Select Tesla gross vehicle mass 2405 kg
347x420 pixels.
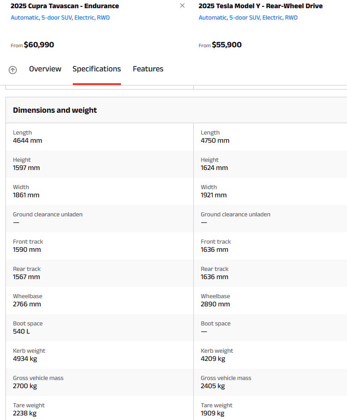click(x=213, y=386)
